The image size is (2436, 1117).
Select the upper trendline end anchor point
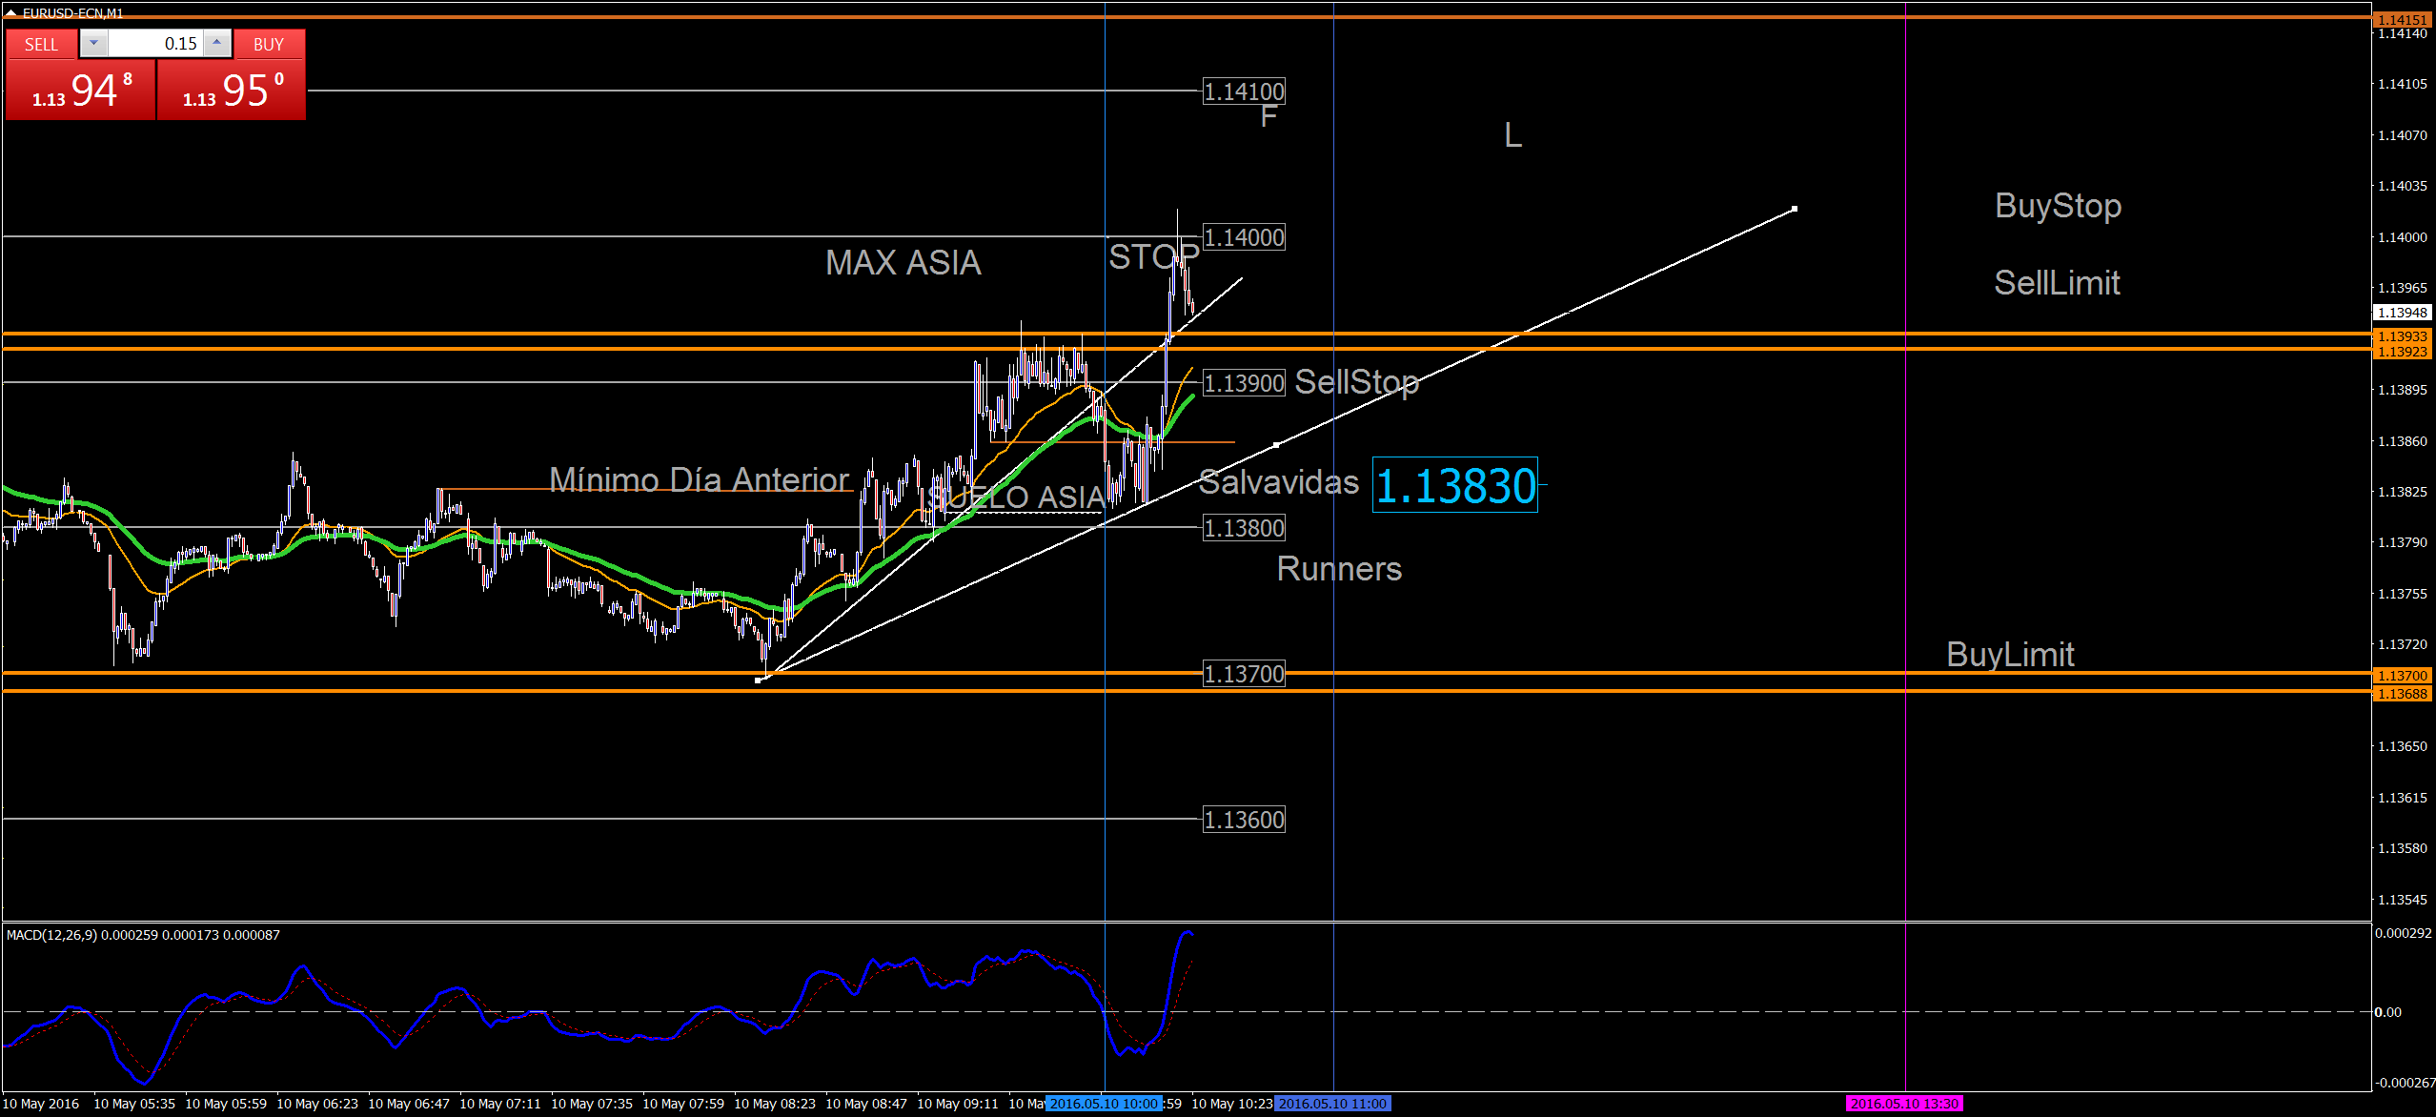(1795, 209)
